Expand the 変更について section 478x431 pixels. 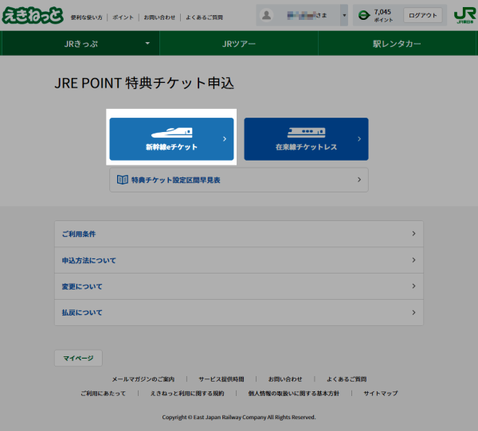[239, 286]
